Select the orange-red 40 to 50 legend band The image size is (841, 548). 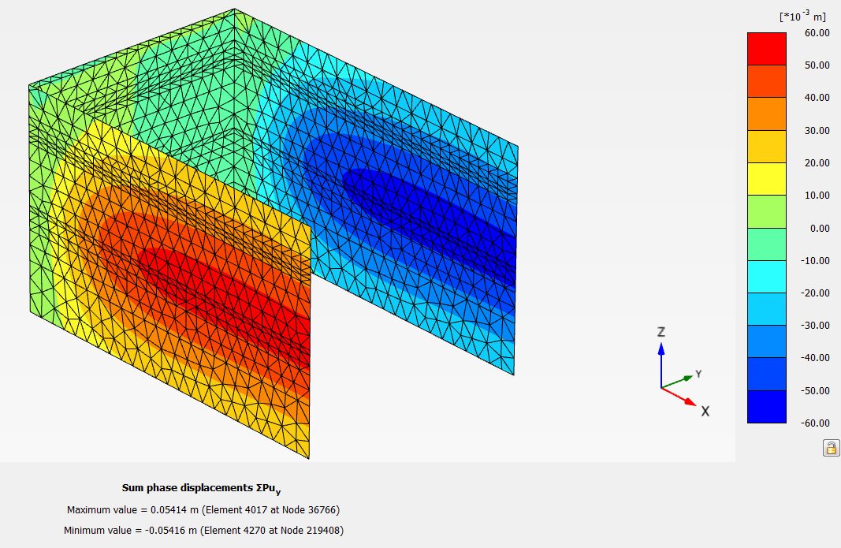pos(766,81)
